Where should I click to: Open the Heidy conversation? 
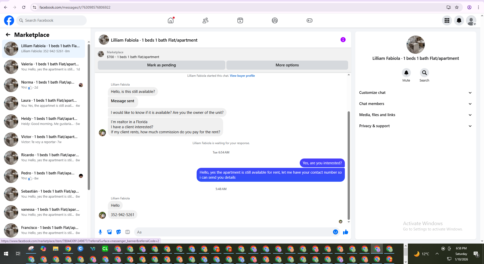click(43, 121)
